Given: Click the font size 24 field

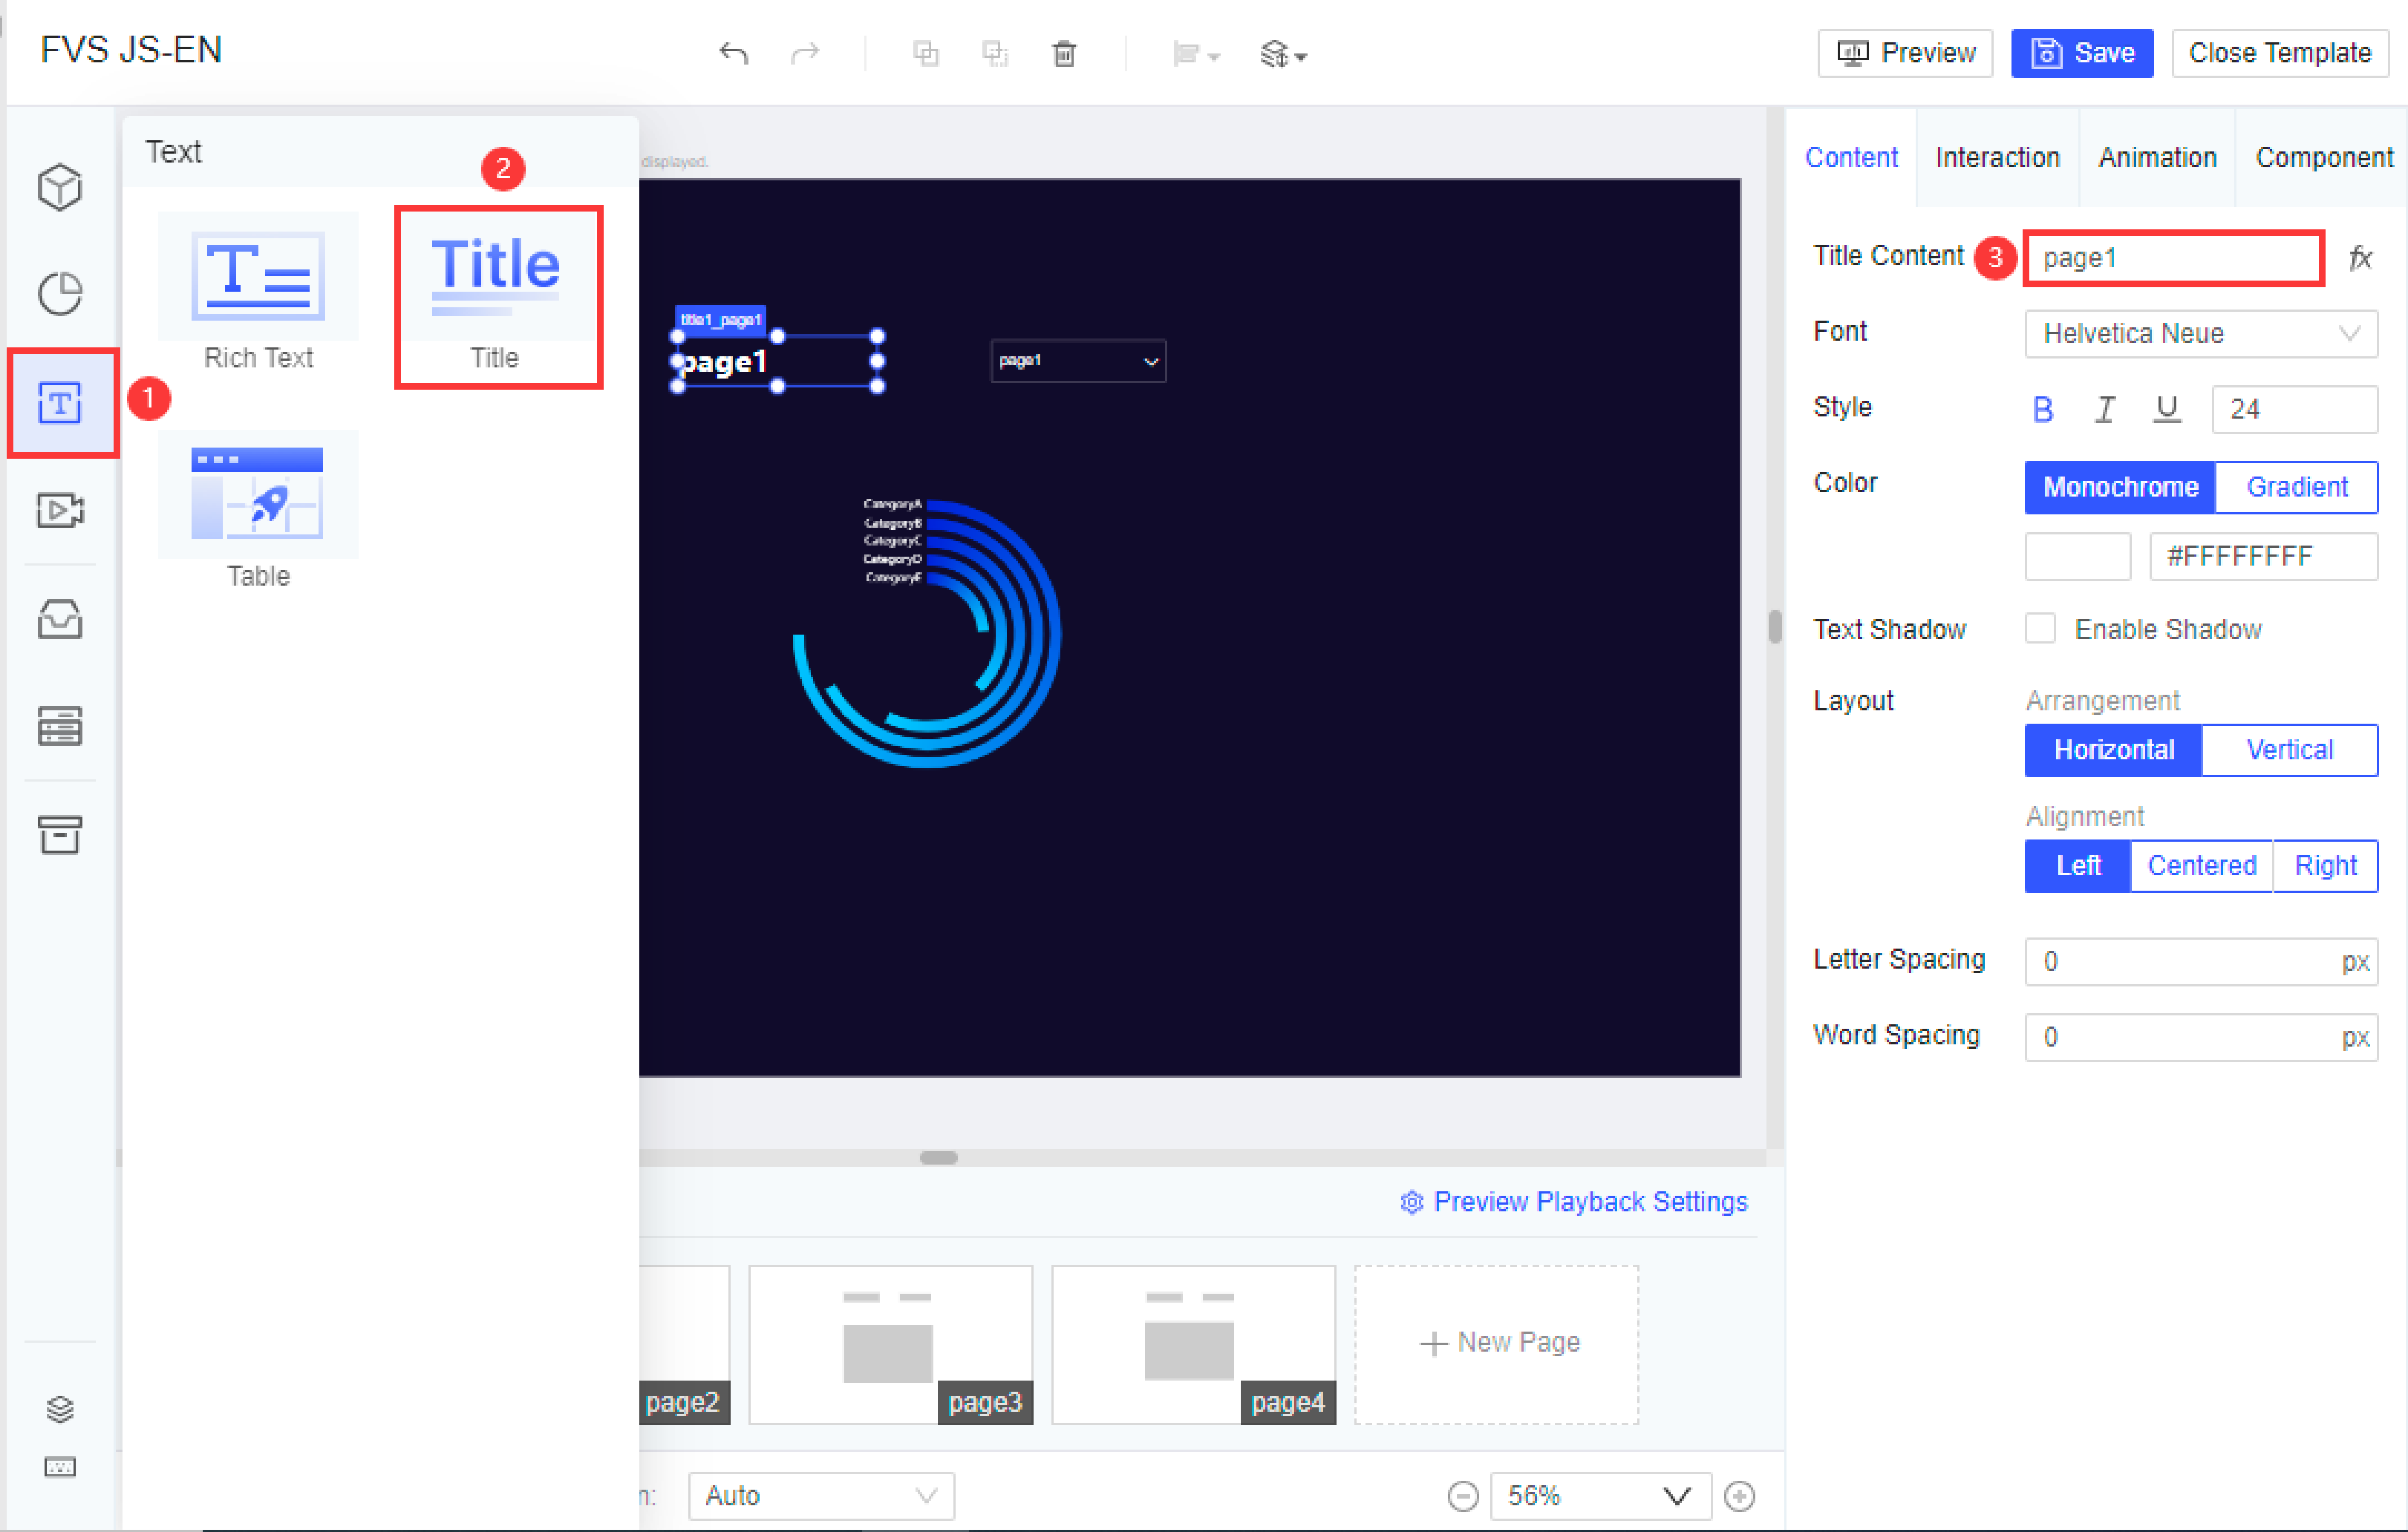Looking at the screenshot, I should (x=2294, y=409).
